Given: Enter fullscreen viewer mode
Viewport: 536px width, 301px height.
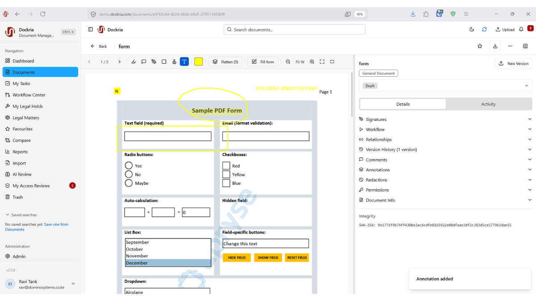Looking at the screenshot, I should pos(322,62).
